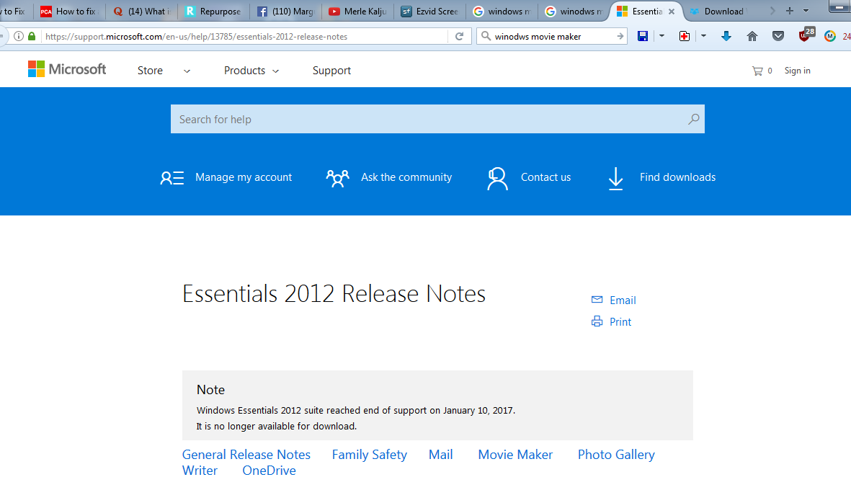Image resolution: width=851 pixels, height=490 pixels.
Task: Reload the page with the refresh icon
Action: 459,36
